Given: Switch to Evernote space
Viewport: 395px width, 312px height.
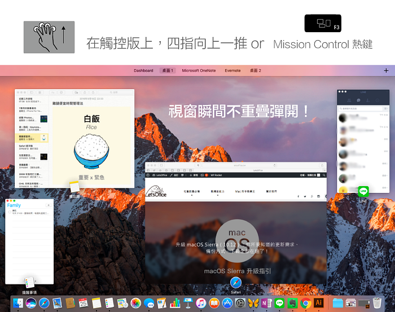Looking at the screenshot, I should click(x=232, y=71).
